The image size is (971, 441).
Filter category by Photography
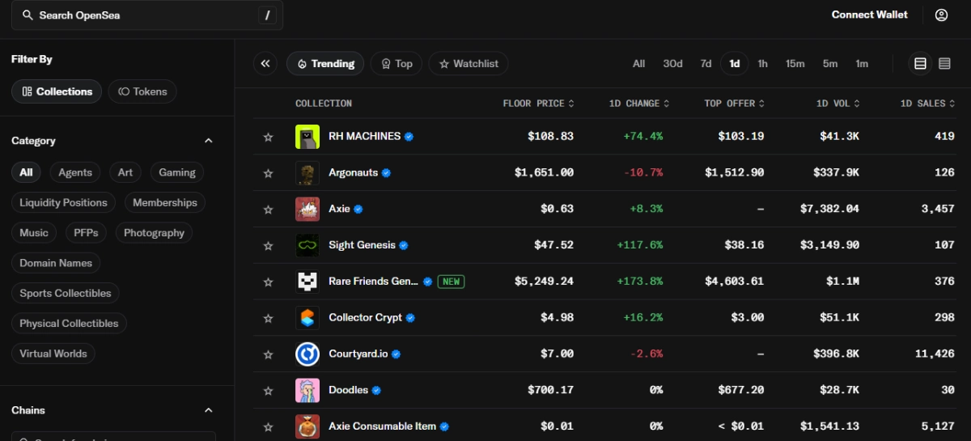click(154, 232)
